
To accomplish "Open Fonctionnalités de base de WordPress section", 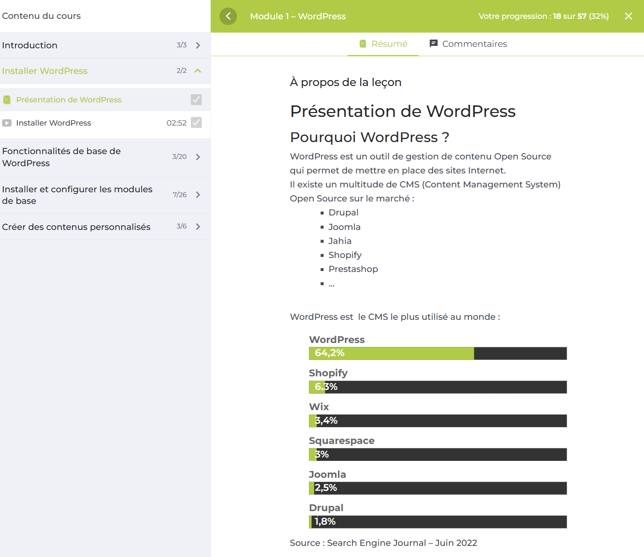I will pos(105,157).
